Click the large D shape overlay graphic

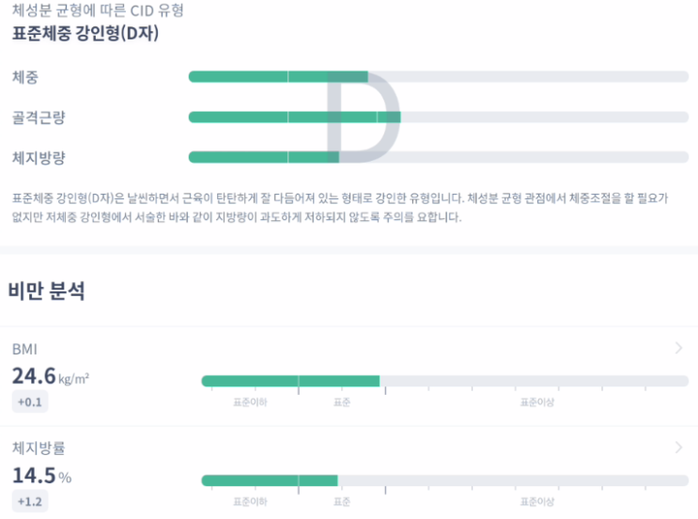(364, 117)
